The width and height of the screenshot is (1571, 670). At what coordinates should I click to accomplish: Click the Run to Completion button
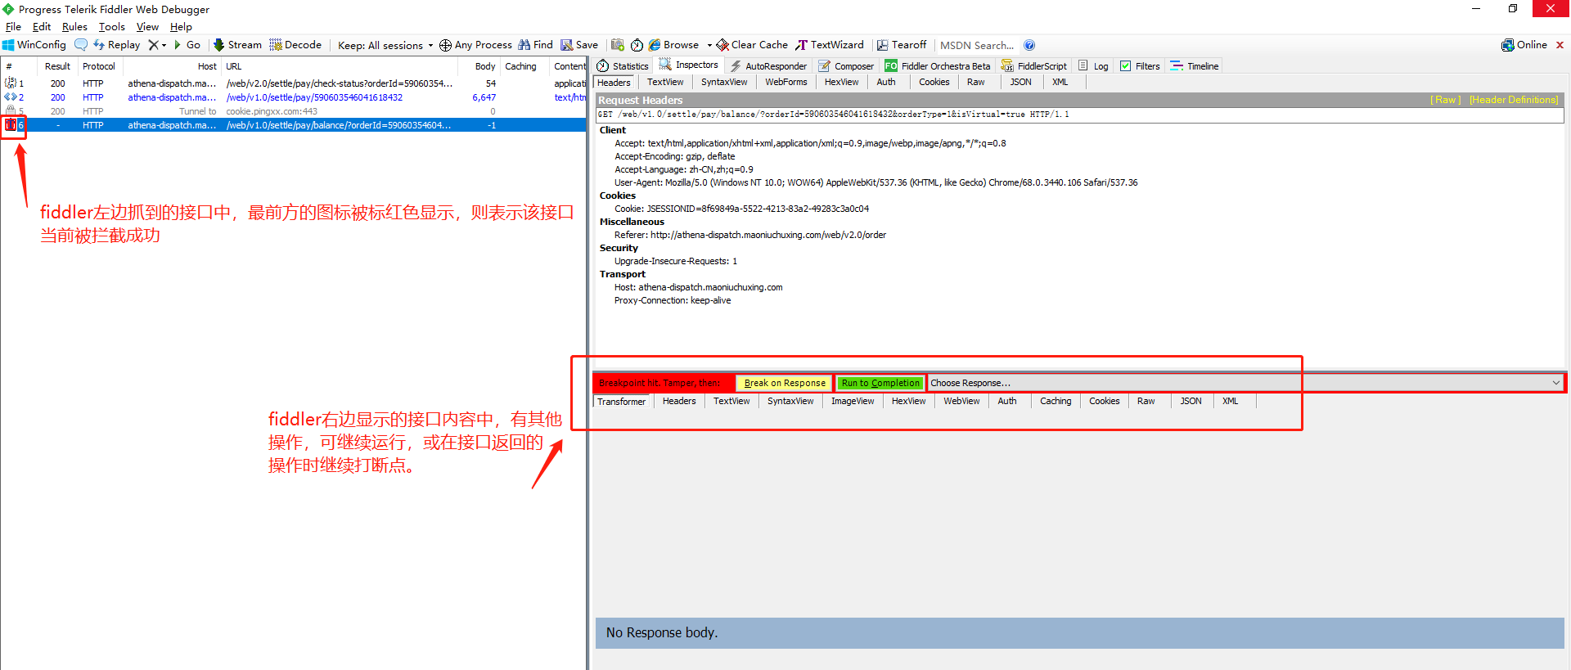880,383
